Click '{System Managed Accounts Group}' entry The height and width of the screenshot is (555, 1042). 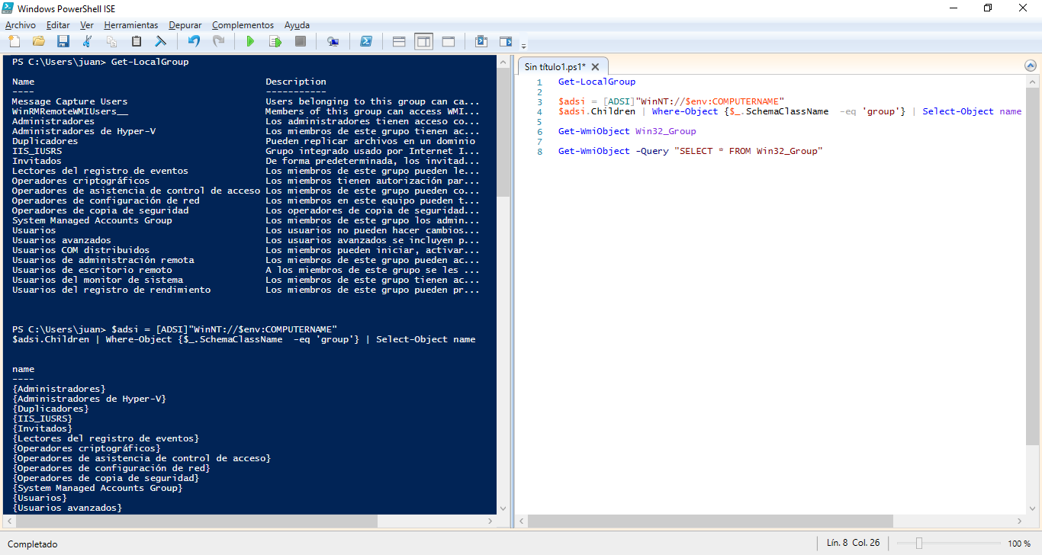[98, 488]
